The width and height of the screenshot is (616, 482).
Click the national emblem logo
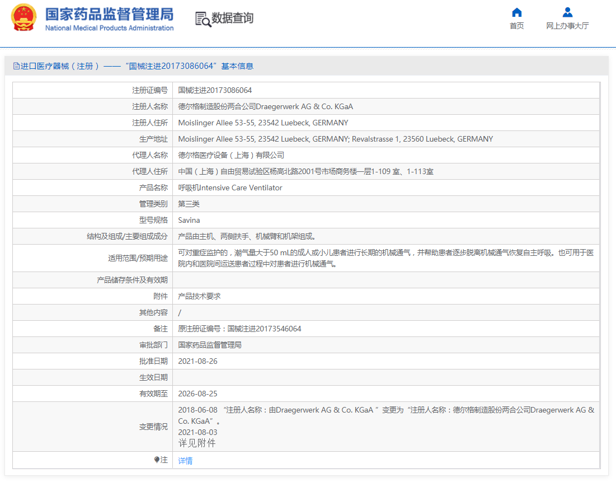[x=23, y=18]
